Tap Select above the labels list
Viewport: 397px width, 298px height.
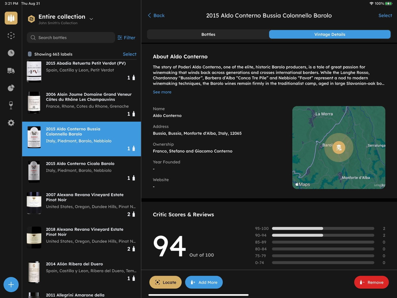pyautogui.click(x=129, y=54)
